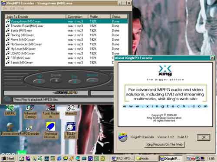Click the 192K profile of Prove It (MIX).wav
Image resolution: width=217 pixels, height=162 pixels.
[93, 40]
